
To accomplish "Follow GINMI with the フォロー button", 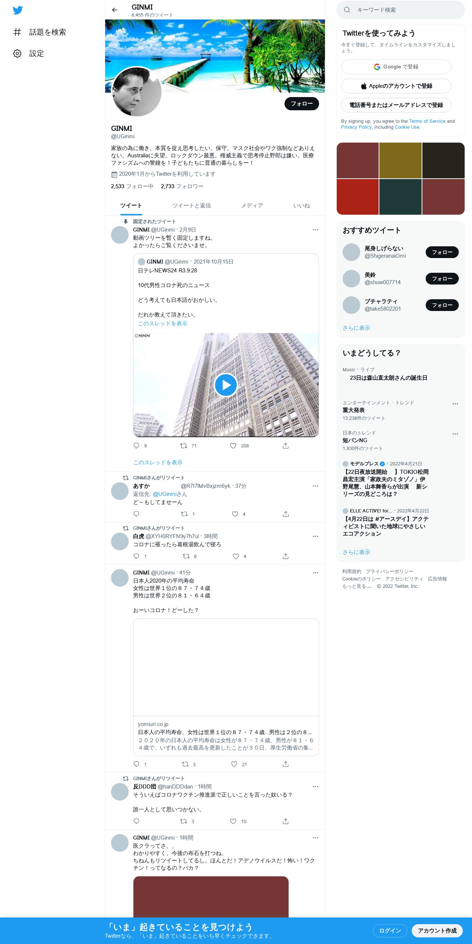I will click(301, 104).
